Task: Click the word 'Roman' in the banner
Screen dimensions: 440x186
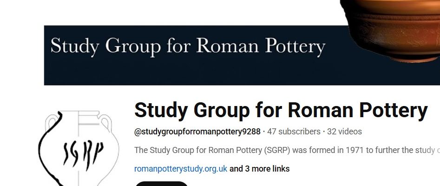Action: (222, 47)
